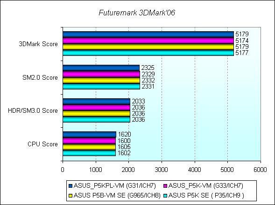Click the 4000 axis tick label

click(x=194, y=170)
